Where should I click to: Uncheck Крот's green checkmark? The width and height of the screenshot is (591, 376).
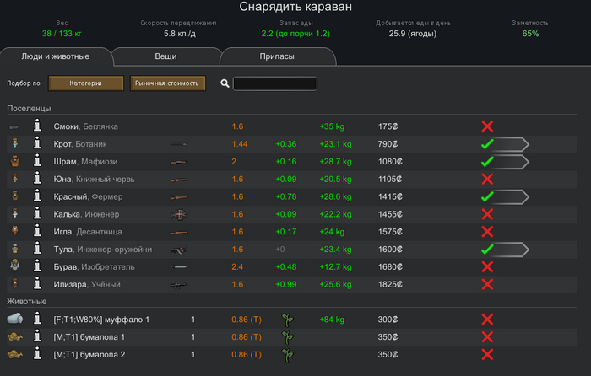tap(487, 144)
